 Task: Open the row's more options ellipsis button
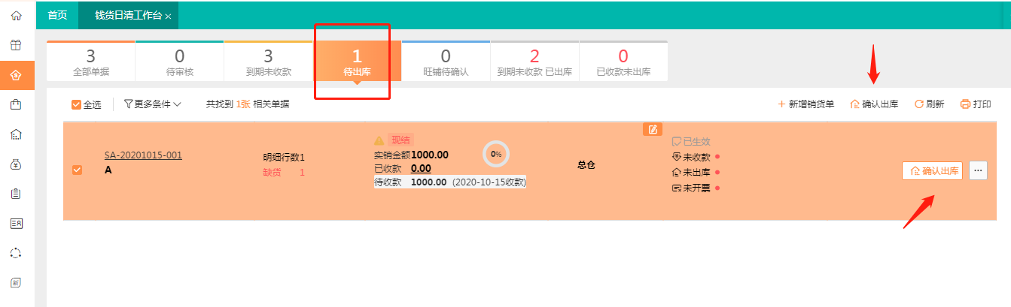click(978, 170)
